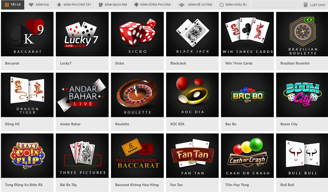Click the Bac Bo label link
This screenshot has height=194, width=328.
coord(231,124)
